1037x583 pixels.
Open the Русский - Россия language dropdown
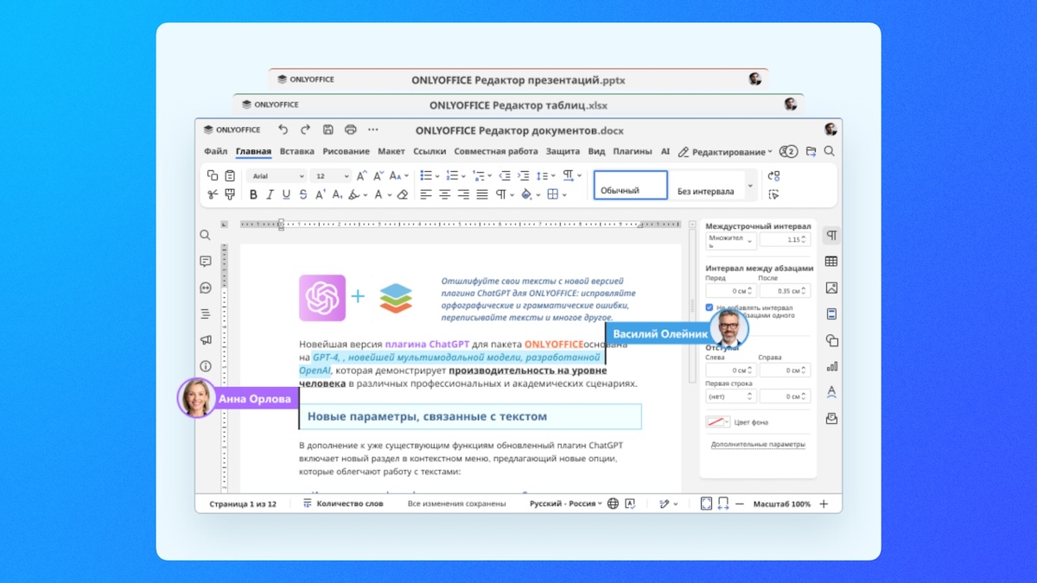coord(566,504)
